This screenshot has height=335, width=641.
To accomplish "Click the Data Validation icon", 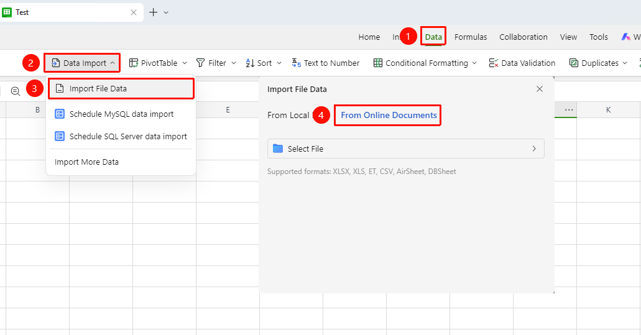I will [494, 63].
